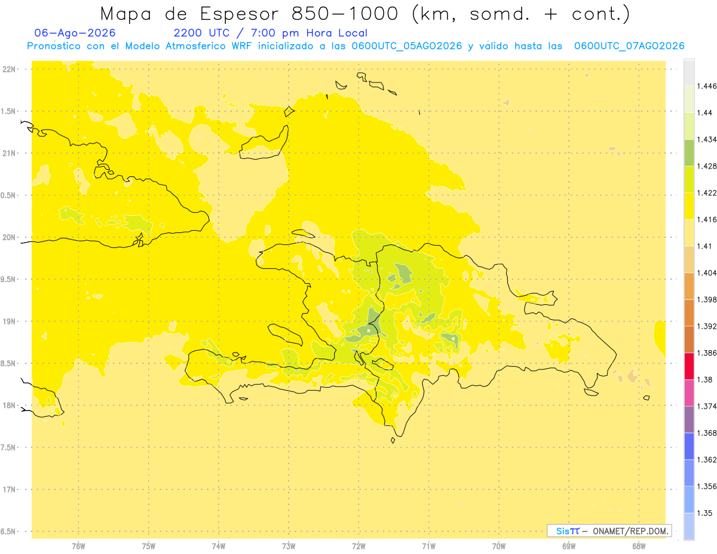Click the legend value 1.44
This screenshot has width=717, height=554.
704,113
